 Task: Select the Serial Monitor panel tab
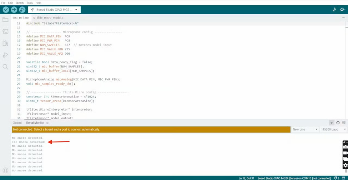tap(35, 123)
